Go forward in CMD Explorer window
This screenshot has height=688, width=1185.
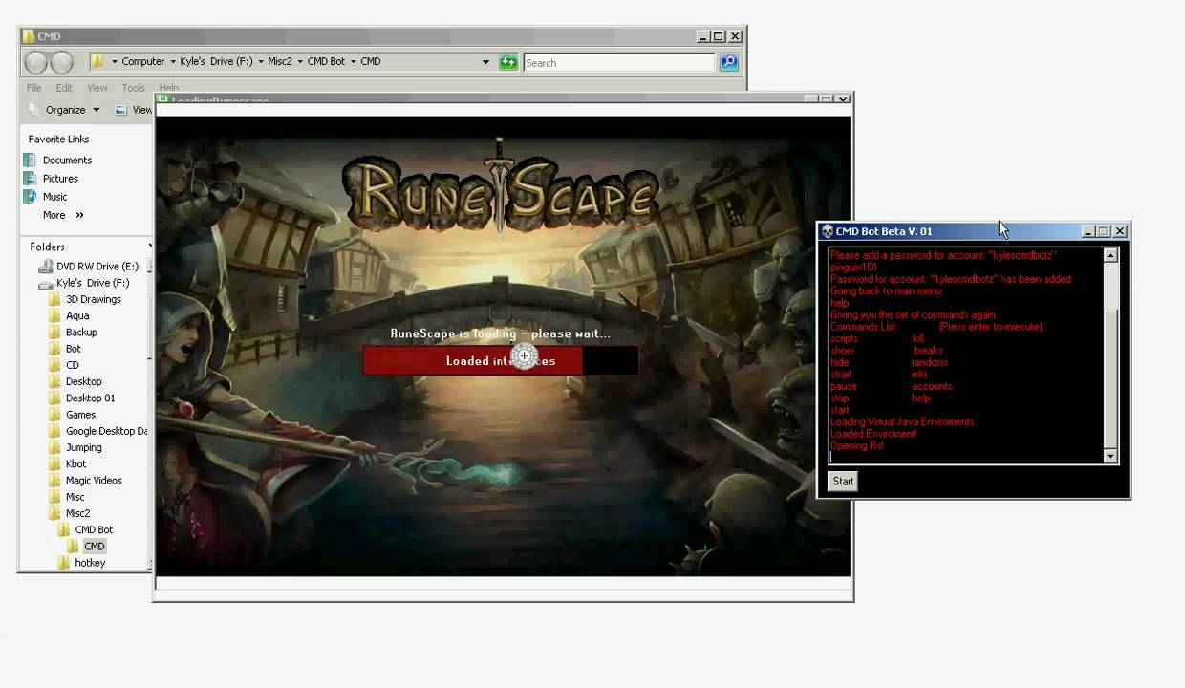tap(61, 62)
